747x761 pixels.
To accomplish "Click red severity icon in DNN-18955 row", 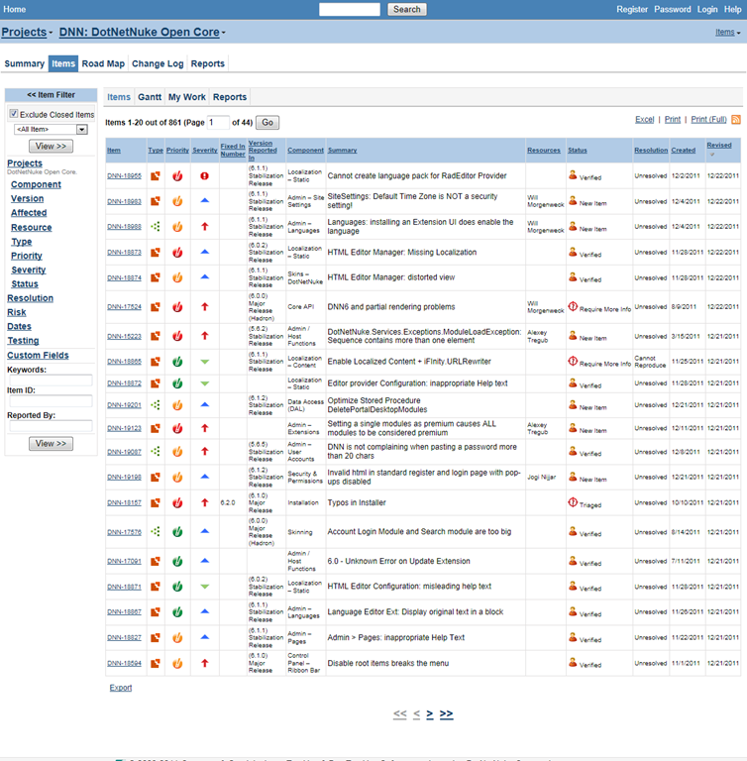I will click(205, 176).
